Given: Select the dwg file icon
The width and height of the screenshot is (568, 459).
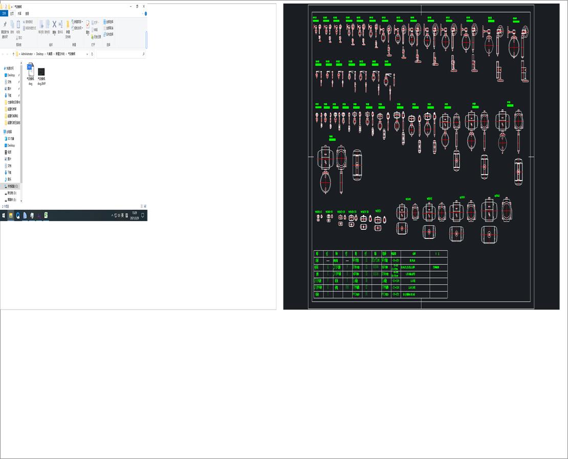Looking at the screenshot, I should 30,74.
